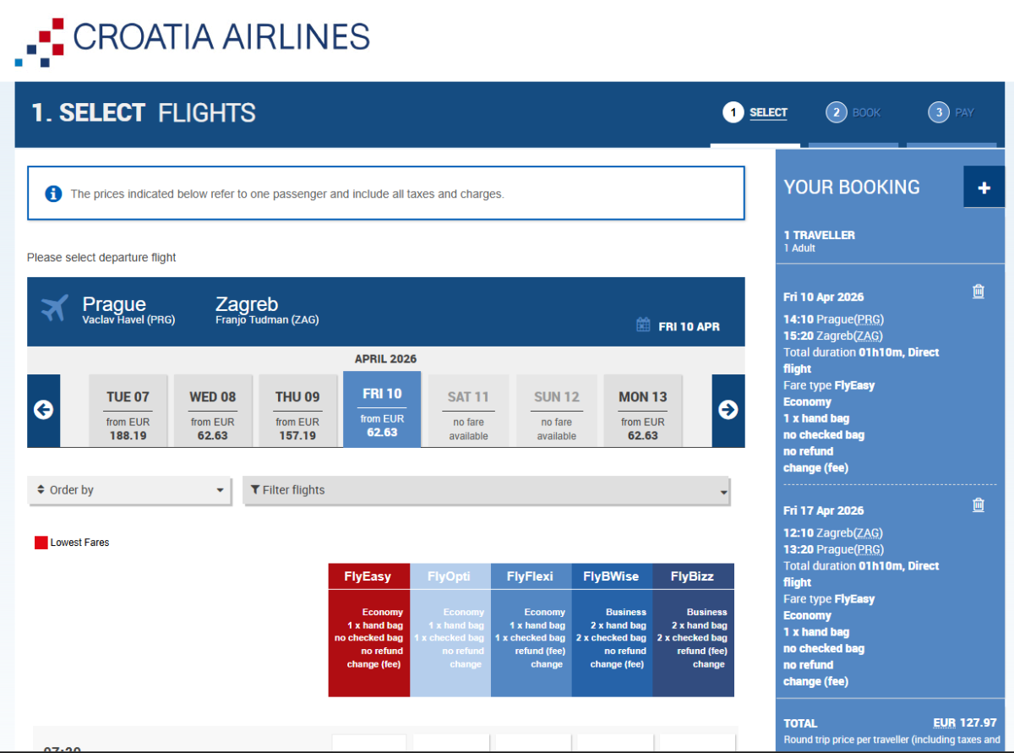The width and height of the screenshot is (1014, 753).
Task: Choose the FlyOpti fare column header
Action: [450, 576]
